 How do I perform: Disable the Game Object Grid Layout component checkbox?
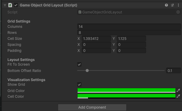tap(16, 5)
